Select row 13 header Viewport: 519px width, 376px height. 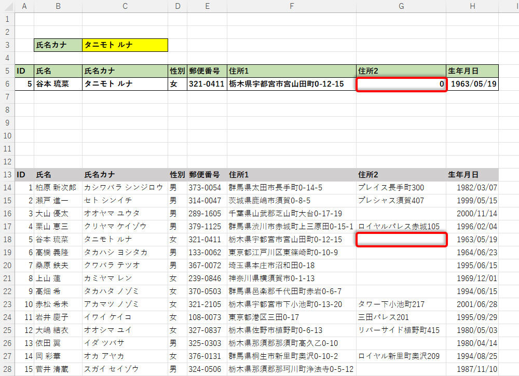point(7,175)
